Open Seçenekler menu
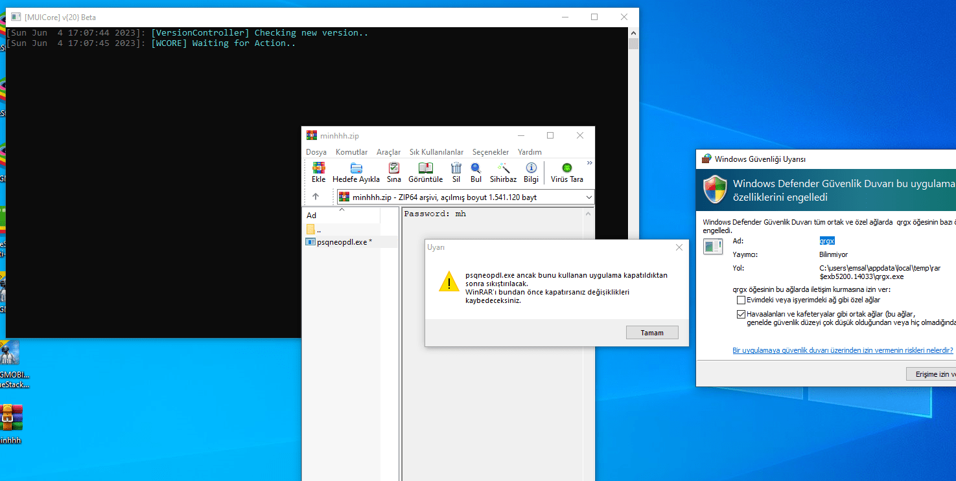 (491, 152)
